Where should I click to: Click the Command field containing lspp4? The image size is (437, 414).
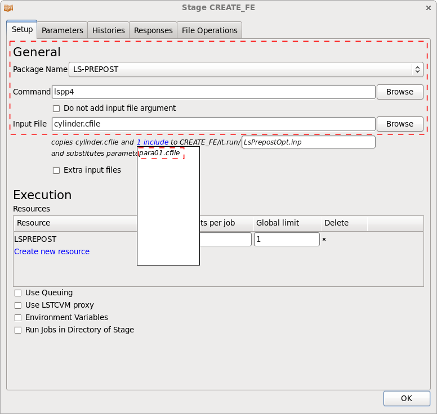(213, 92)
